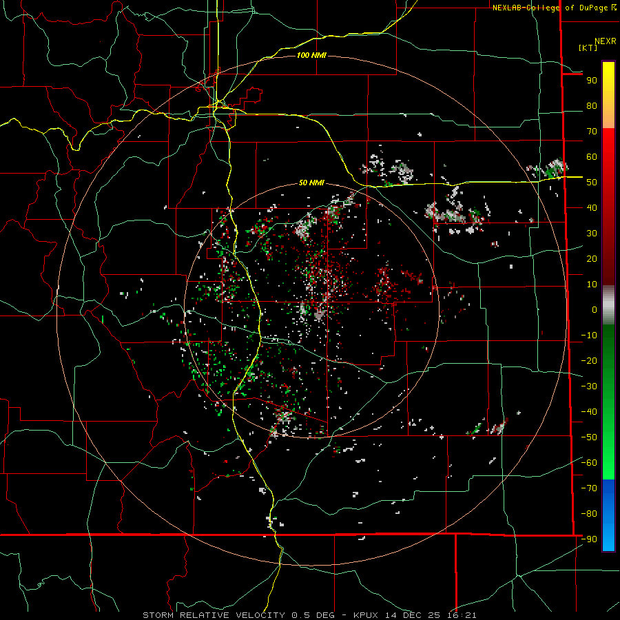
Task: Click the legend value 20
Action: (592, 259)
